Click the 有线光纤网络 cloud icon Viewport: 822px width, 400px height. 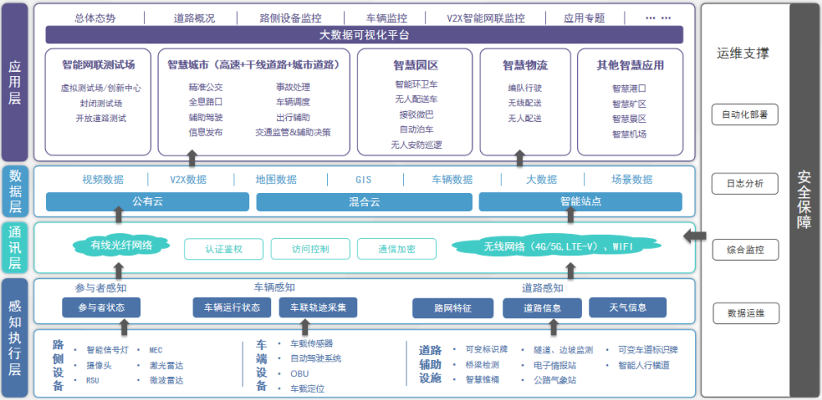[x=121, y=245]
